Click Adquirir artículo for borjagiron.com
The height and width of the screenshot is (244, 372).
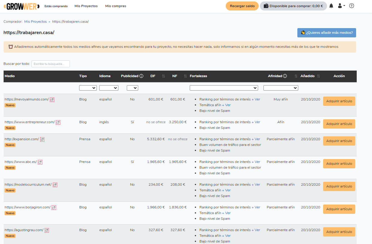(x=339, y=209)
